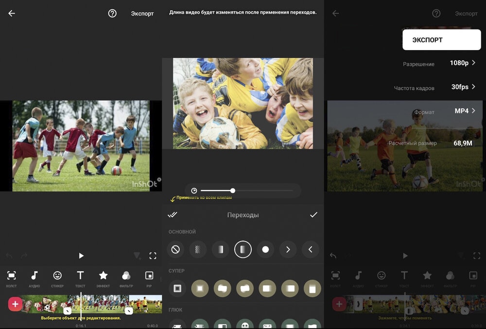486x329 pixels.
Task: Select the first СУПЕР category transition
Action: [x=177, y=288]
